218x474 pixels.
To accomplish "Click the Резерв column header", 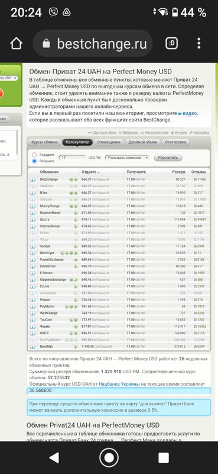I will pos(179,172).
